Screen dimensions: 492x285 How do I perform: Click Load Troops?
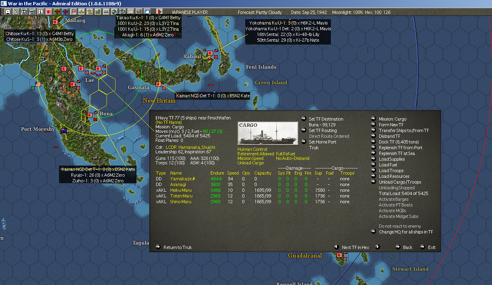point(391,171)
